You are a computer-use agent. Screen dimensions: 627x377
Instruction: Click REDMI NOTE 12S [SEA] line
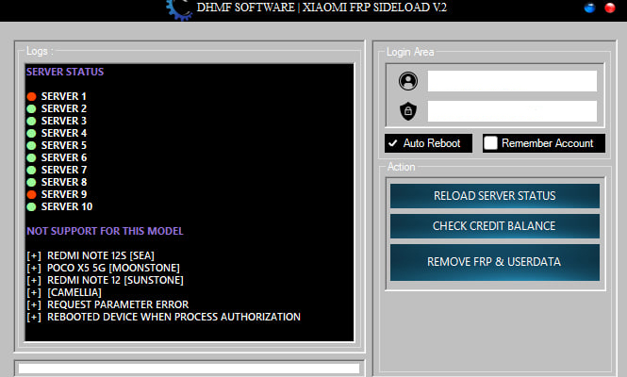pos(91,255)
